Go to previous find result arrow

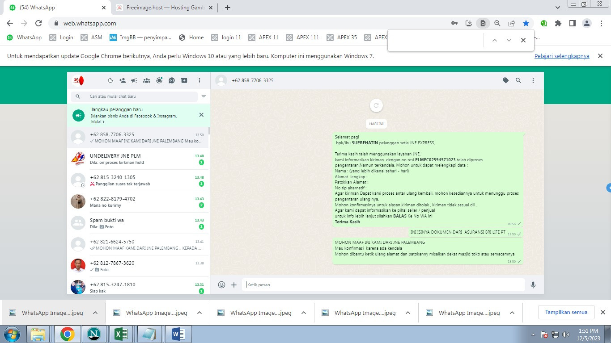pos(494,40)
